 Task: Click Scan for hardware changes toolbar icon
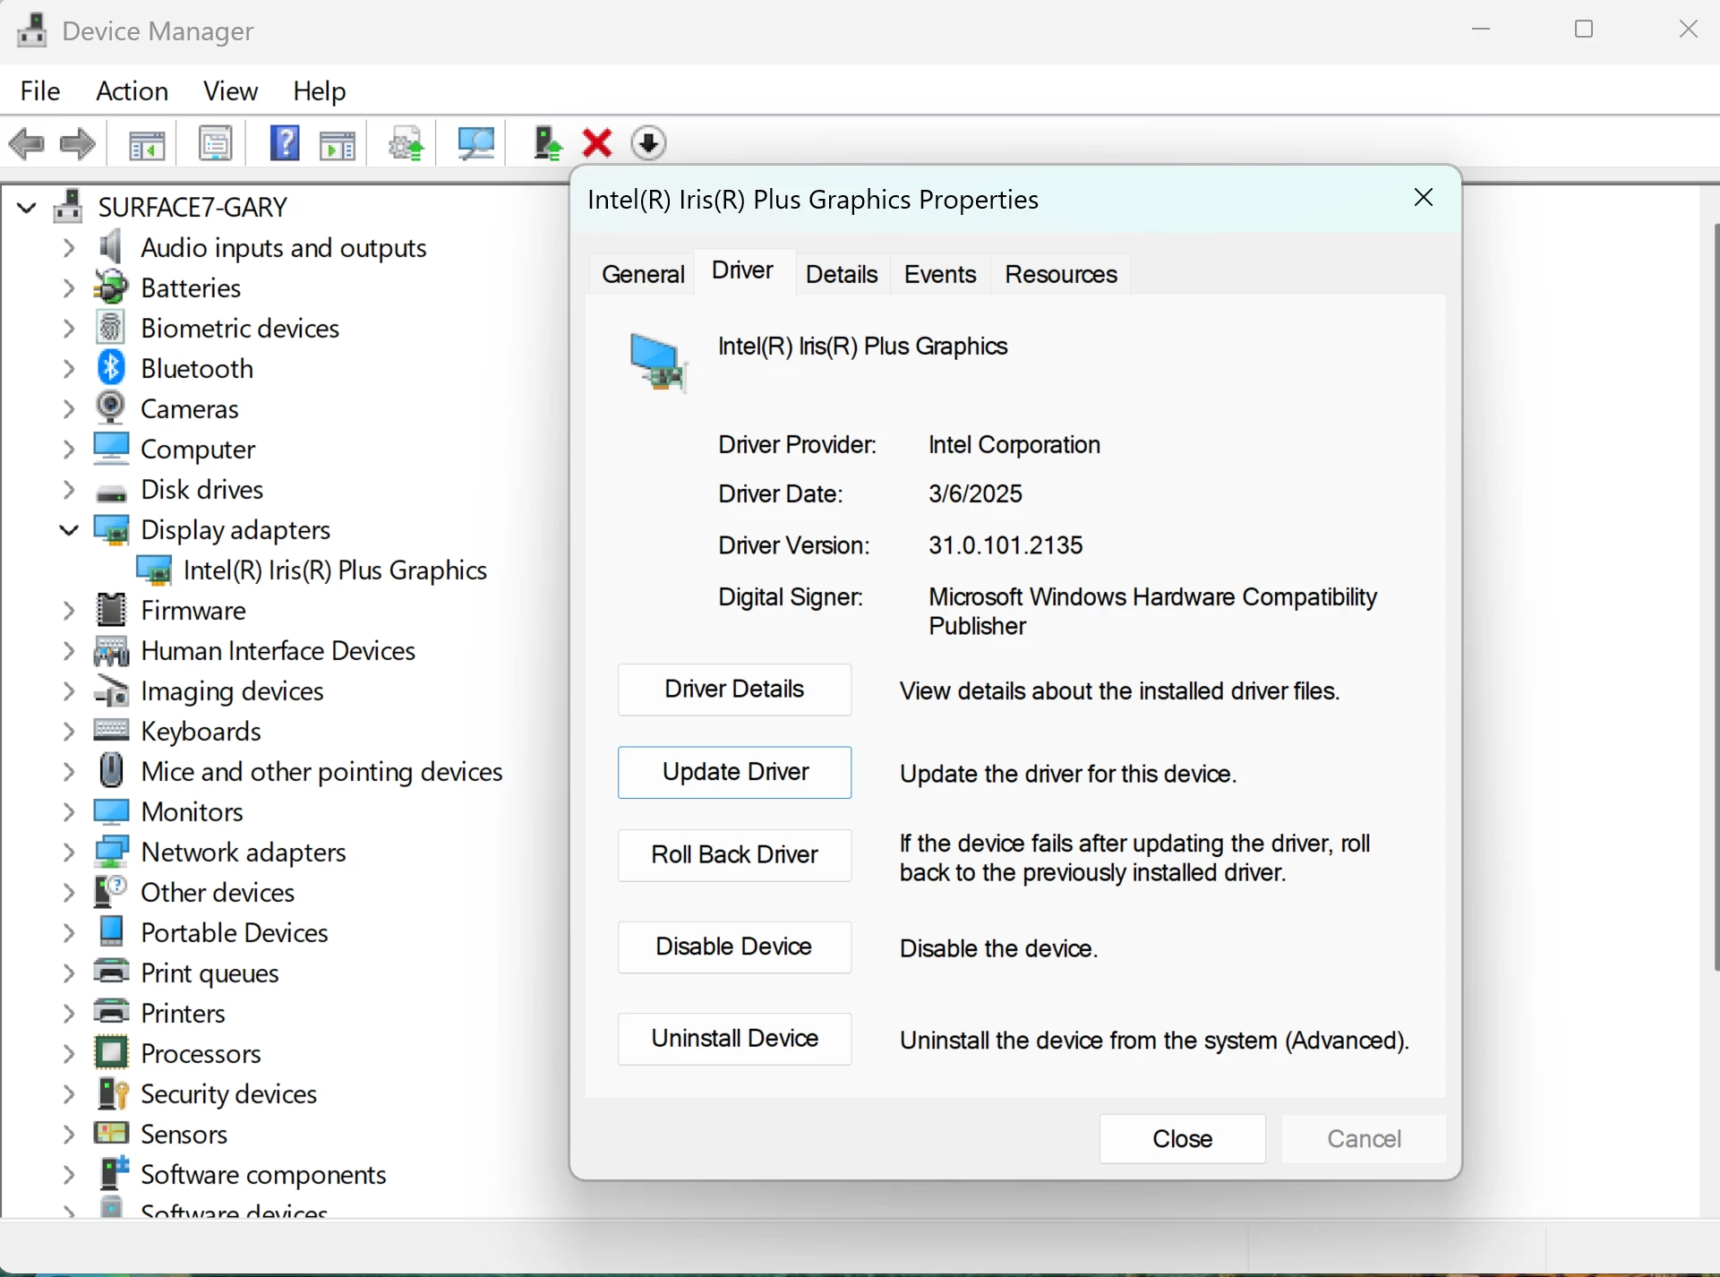tap(475, 143)
